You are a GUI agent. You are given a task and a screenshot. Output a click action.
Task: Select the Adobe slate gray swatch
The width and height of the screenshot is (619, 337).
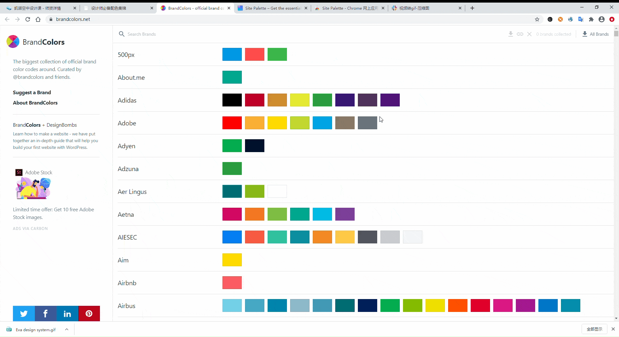(368, 123)
